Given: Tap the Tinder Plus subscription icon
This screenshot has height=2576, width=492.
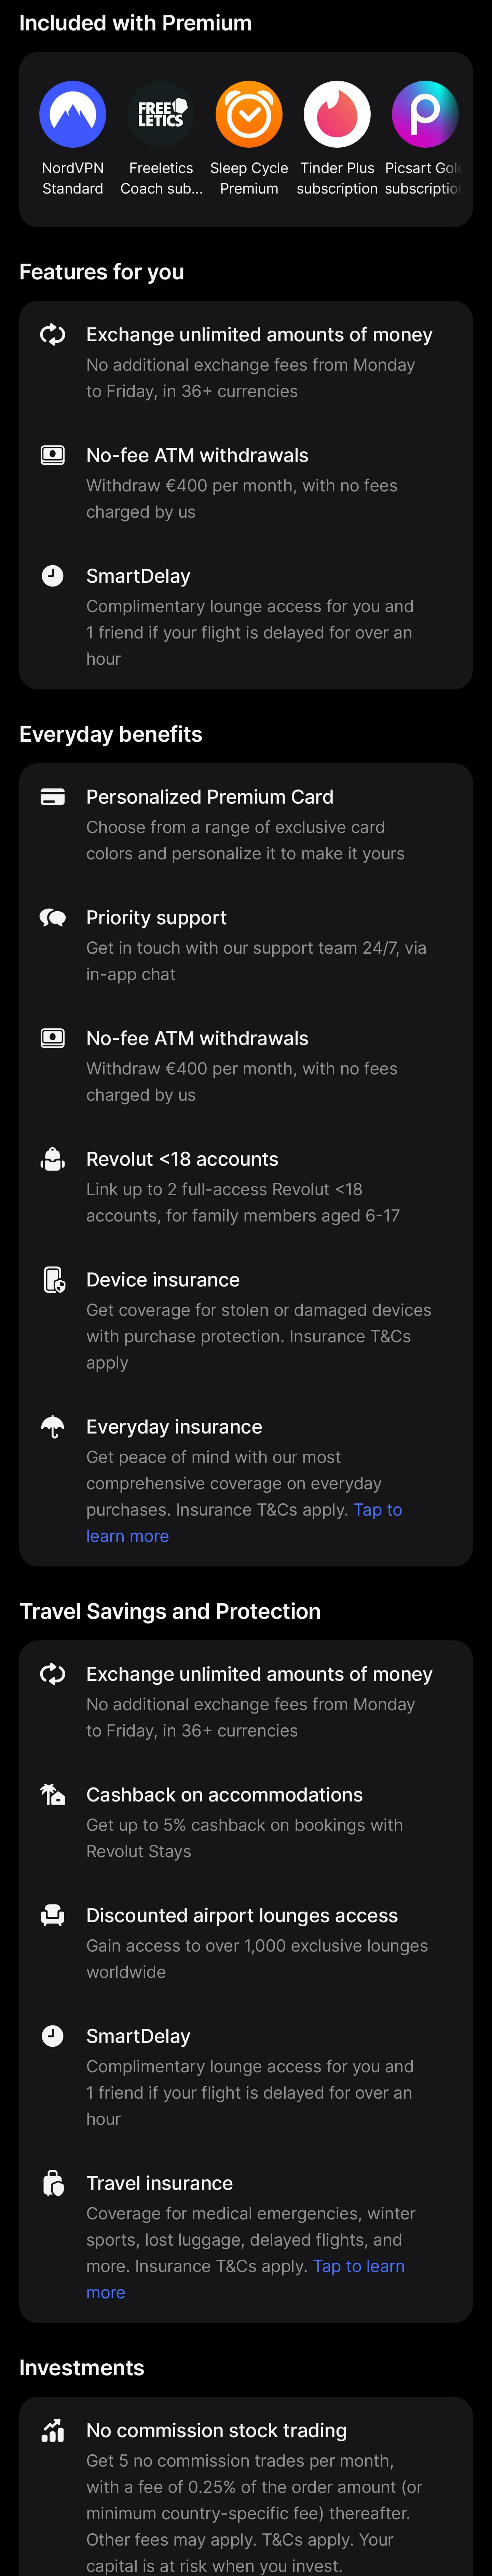Looking at the screenshot, I should pyautogui.click(x=337, y=114).
